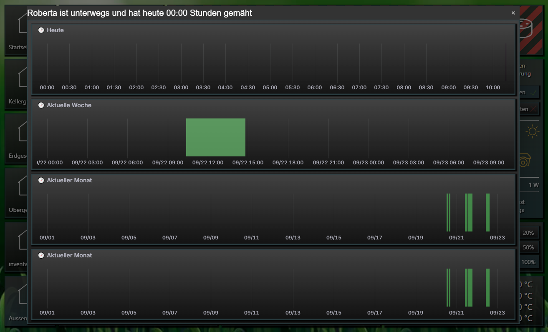Close the Roberta mowing history dialog

[513, 13]
